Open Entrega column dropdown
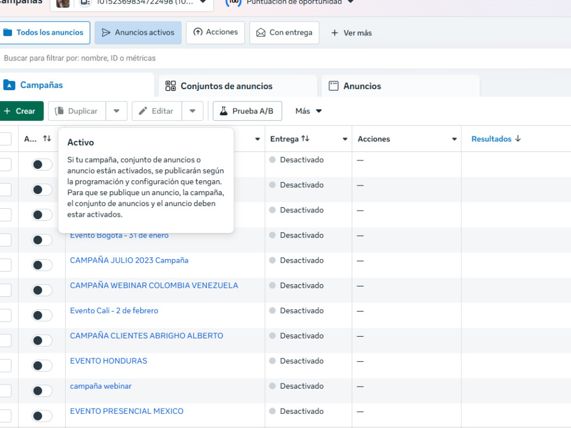Screen dimensions: 571x428 click(x=345, y=139)
